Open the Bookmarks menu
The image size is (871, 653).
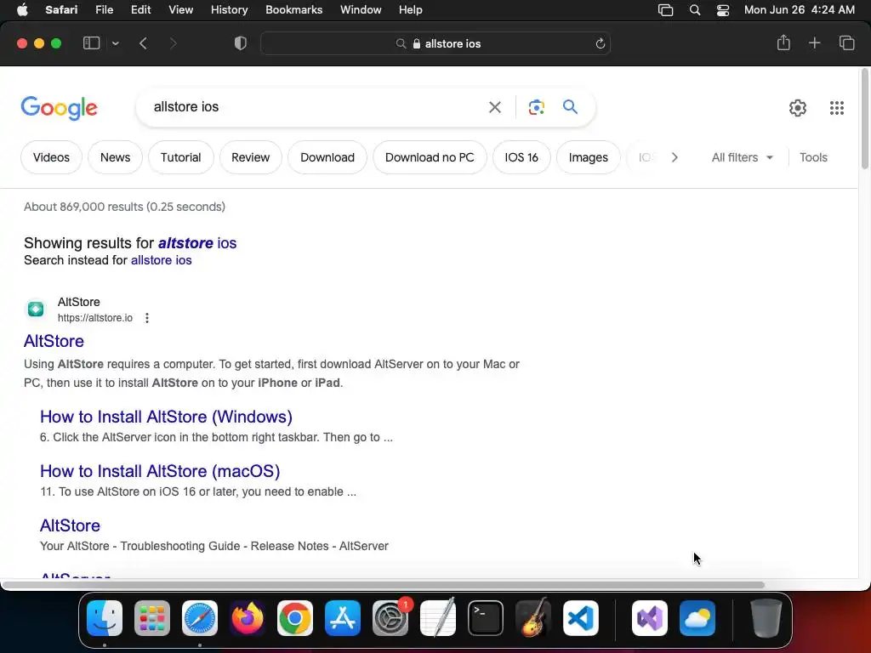click(x=293, y=10)
